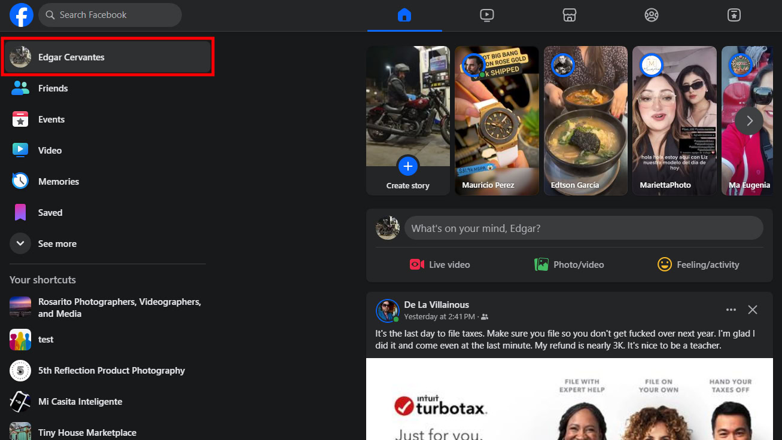The height and width of the screenshot is (440, 782).
Task: Click the post timestamp Yesterday at 2:41 PM
Action: click(x=440, y=317)
